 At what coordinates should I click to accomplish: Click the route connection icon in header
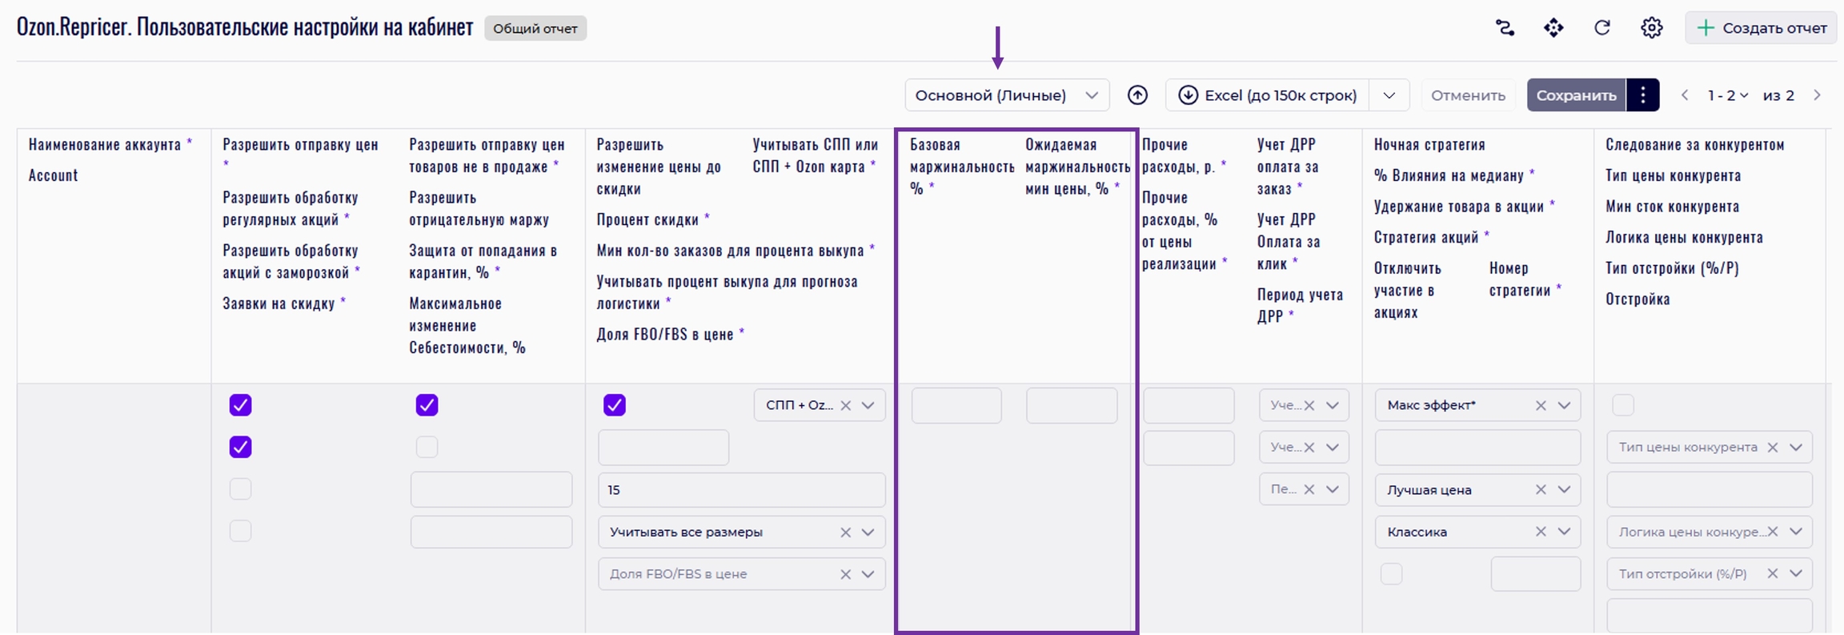tap(1505, 28)
